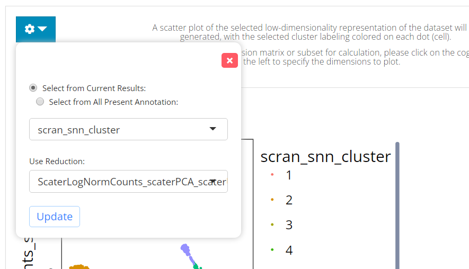Click the 'Use Reduction:' label
Screen dimensions: 469x269
tap(57, 161)
